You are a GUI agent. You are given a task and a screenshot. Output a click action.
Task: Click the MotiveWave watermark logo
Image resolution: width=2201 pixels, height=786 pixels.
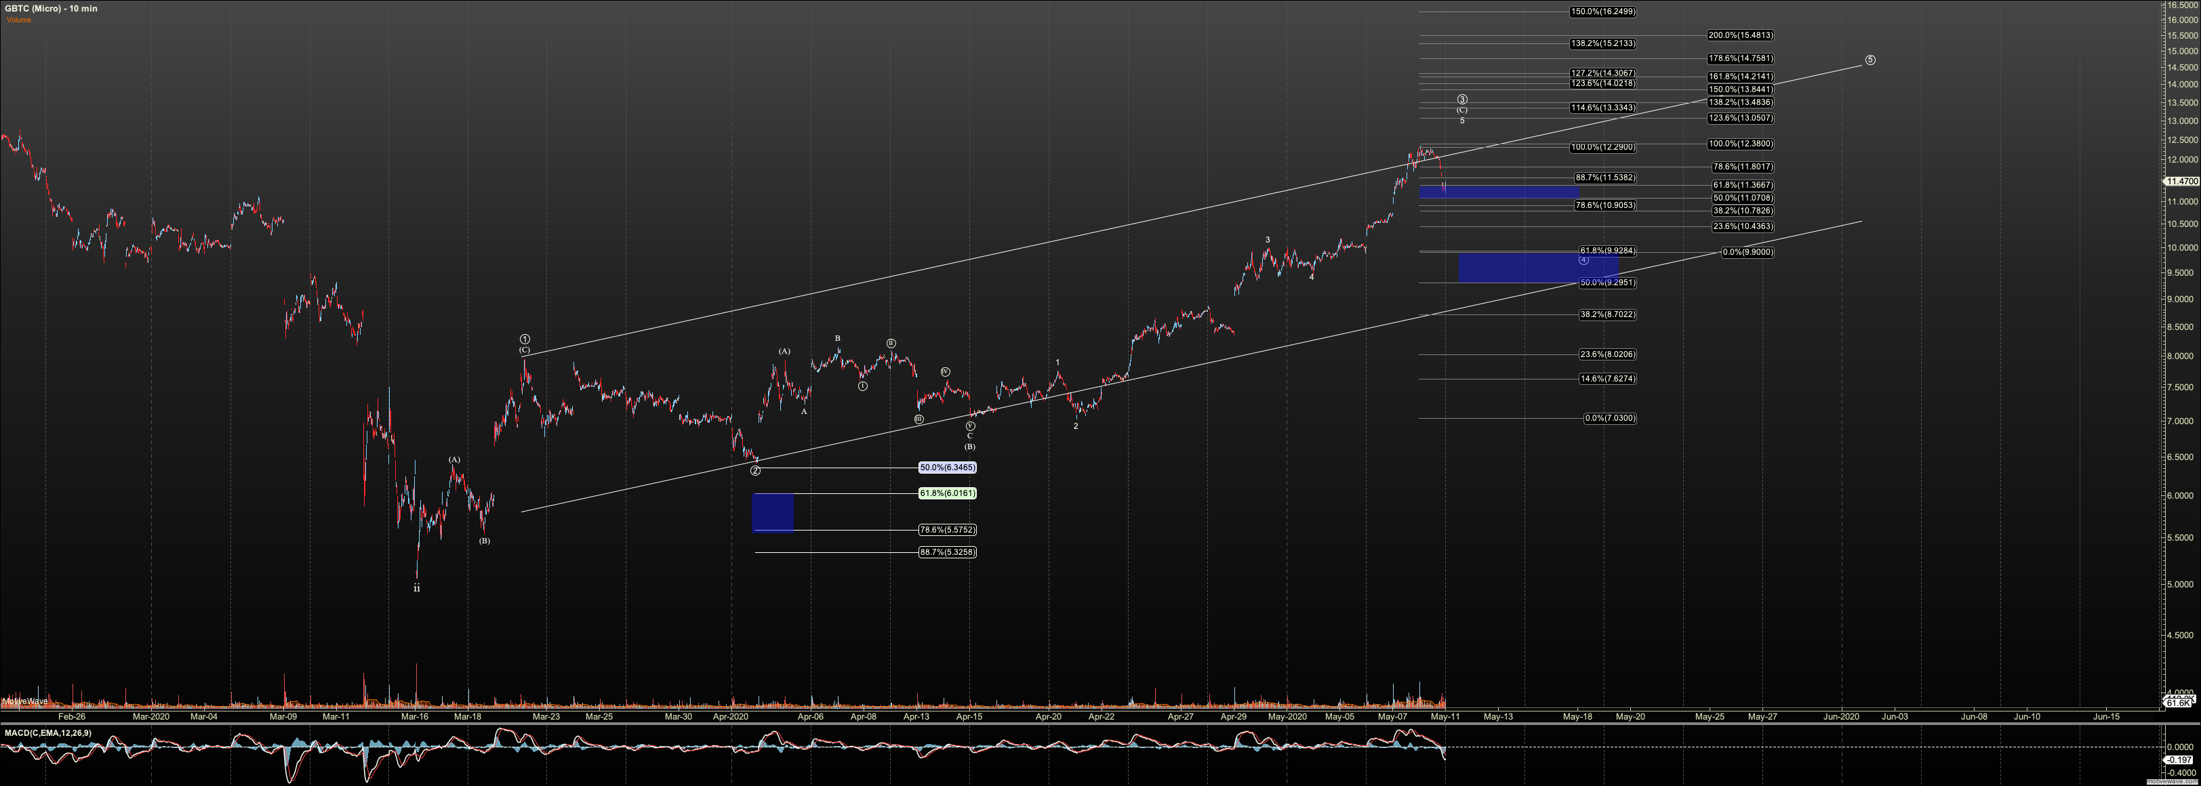[x=25, y=701]
